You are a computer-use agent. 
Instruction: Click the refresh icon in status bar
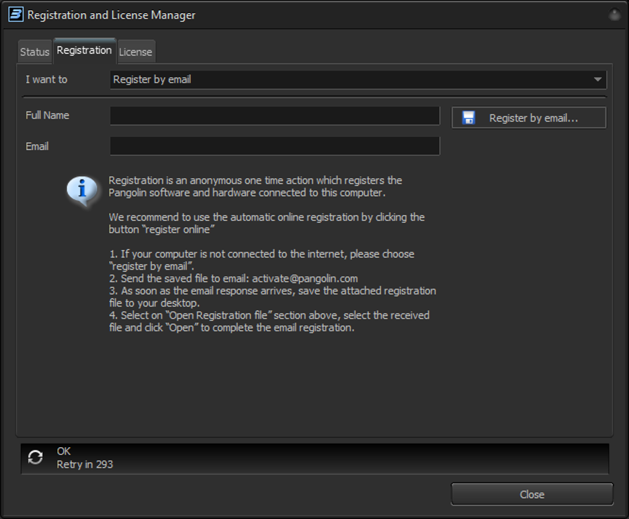[x=36, y=457]
